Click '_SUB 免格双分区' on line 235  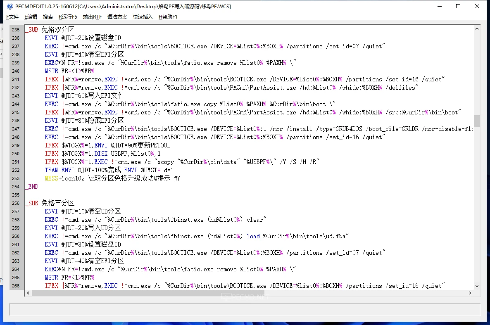pyautogui.click(x=50, y=30)
